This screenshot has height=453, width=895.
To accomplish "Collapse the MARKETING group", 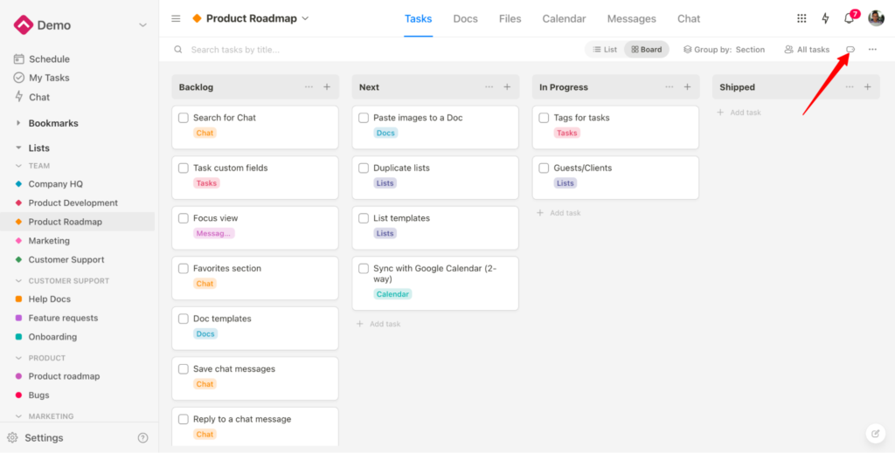I will 18,416.
